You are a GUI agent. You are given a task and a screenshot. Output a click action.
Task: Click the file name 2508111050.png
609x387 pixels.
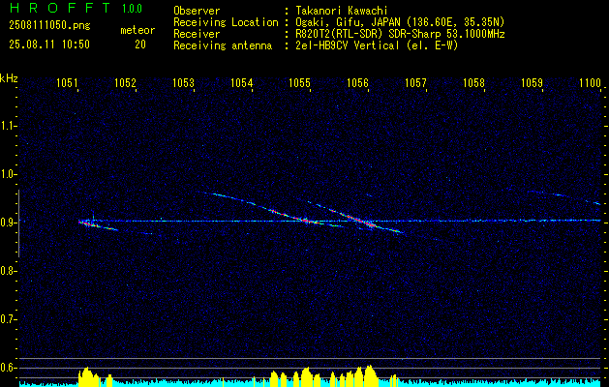point(49,25)
